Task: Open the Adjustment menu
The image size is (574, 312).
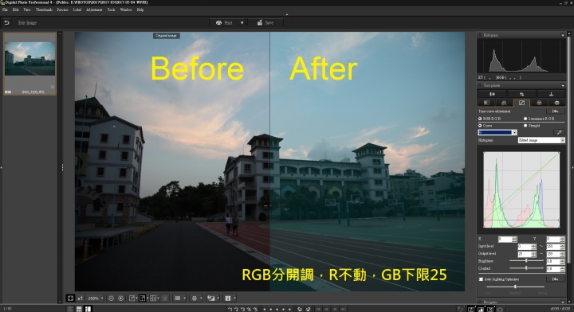Action: [x=94, y=10]
